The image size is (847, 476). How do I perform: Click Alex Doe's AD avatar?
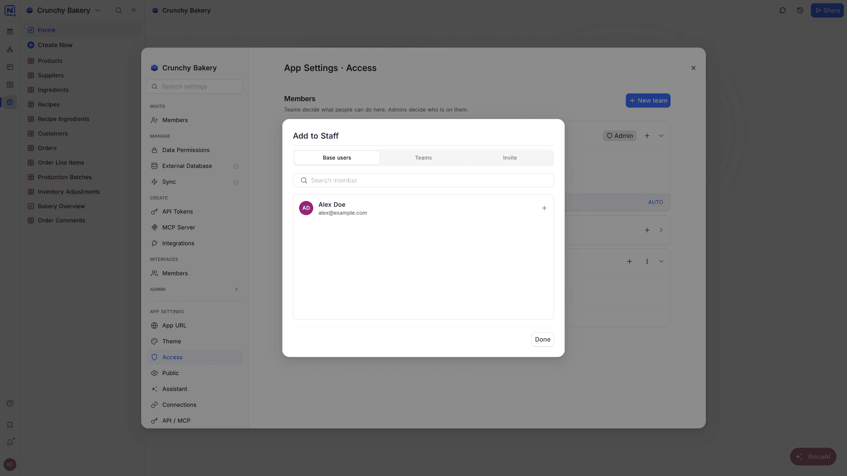click(306, 208)
